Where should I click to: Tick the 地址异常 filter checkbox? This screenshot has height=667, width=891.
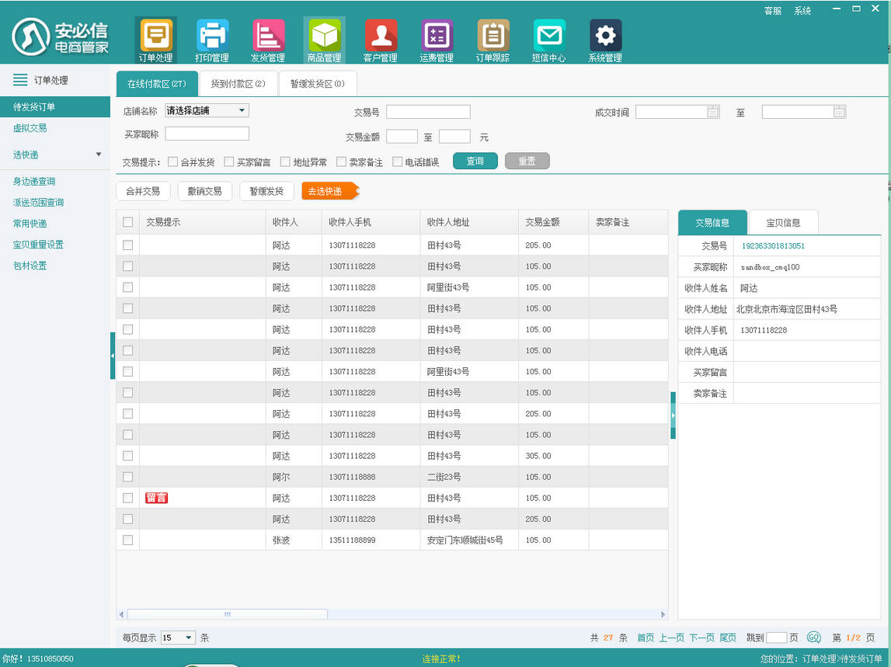click(285, 162)
